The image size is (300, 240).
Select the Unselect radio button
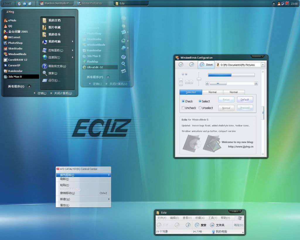[x=200, y=108]
